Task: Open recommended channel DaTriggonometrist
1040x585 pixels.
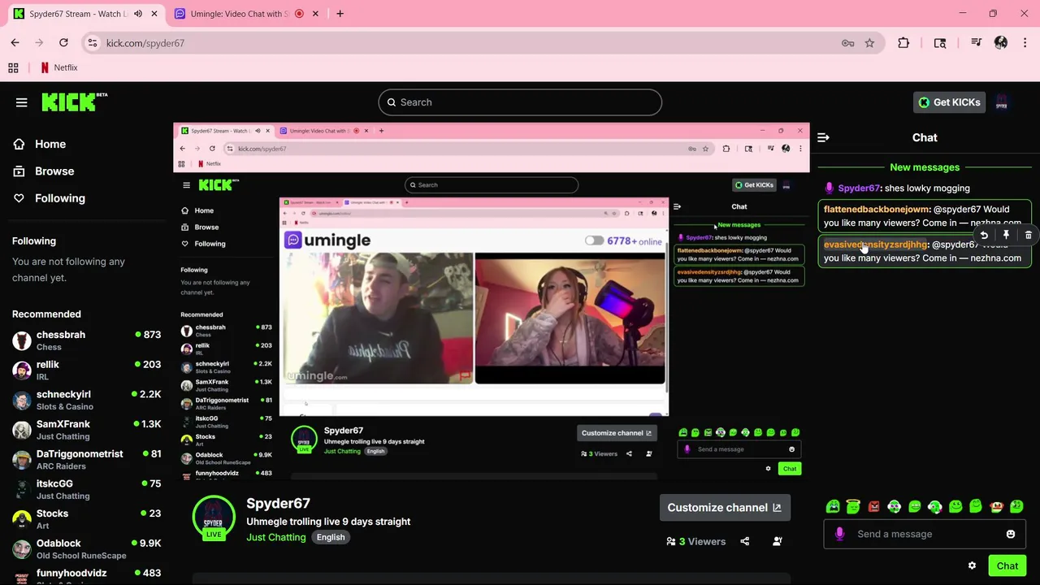Action: (x=86, y=460)
